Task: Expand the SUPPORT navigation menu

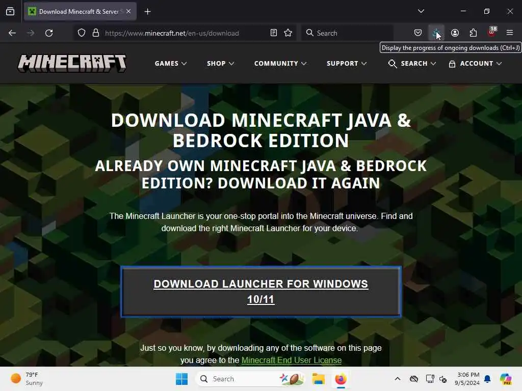Action: (347, 64)
